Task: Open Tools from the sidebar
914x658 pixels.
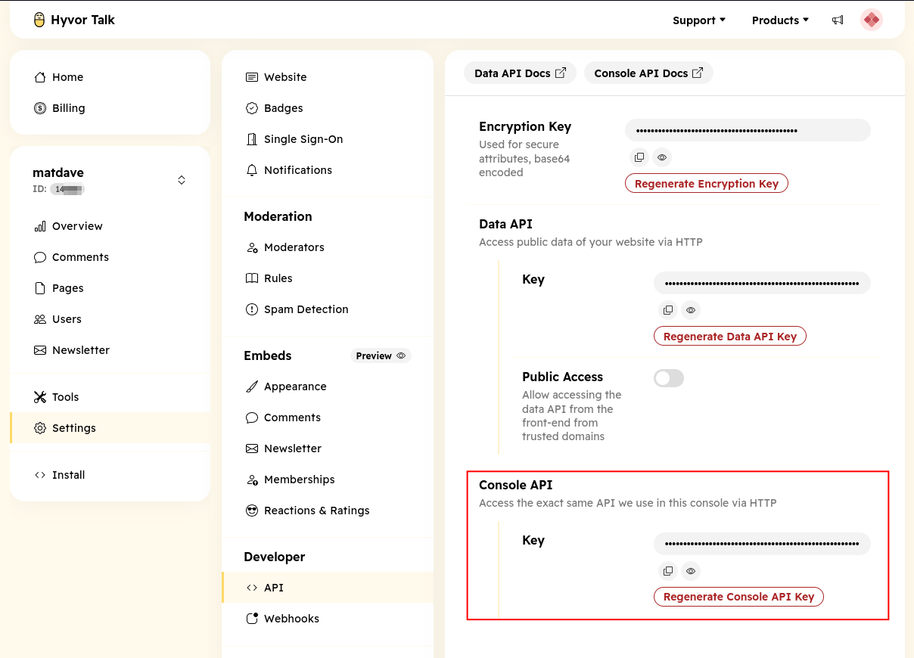Action: click(x=65, y=397)
